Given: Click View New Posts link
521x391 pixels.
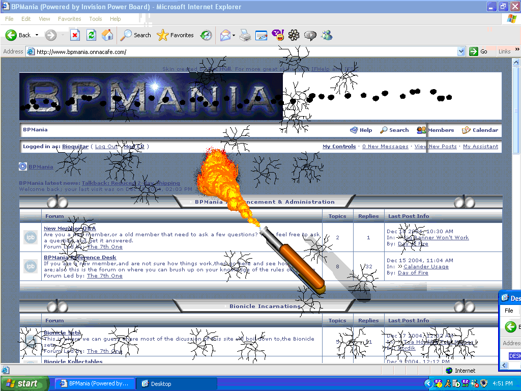Looking at the screenshot, I should coord(436,146).
